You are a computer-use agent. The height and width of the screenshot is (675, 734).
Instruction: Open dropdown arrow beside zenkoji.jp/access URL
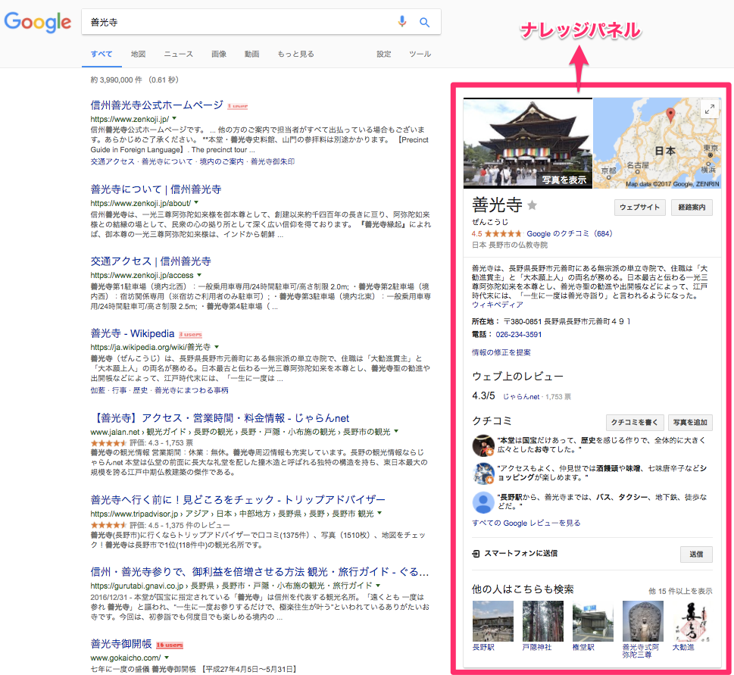click(x=199, y=275)
